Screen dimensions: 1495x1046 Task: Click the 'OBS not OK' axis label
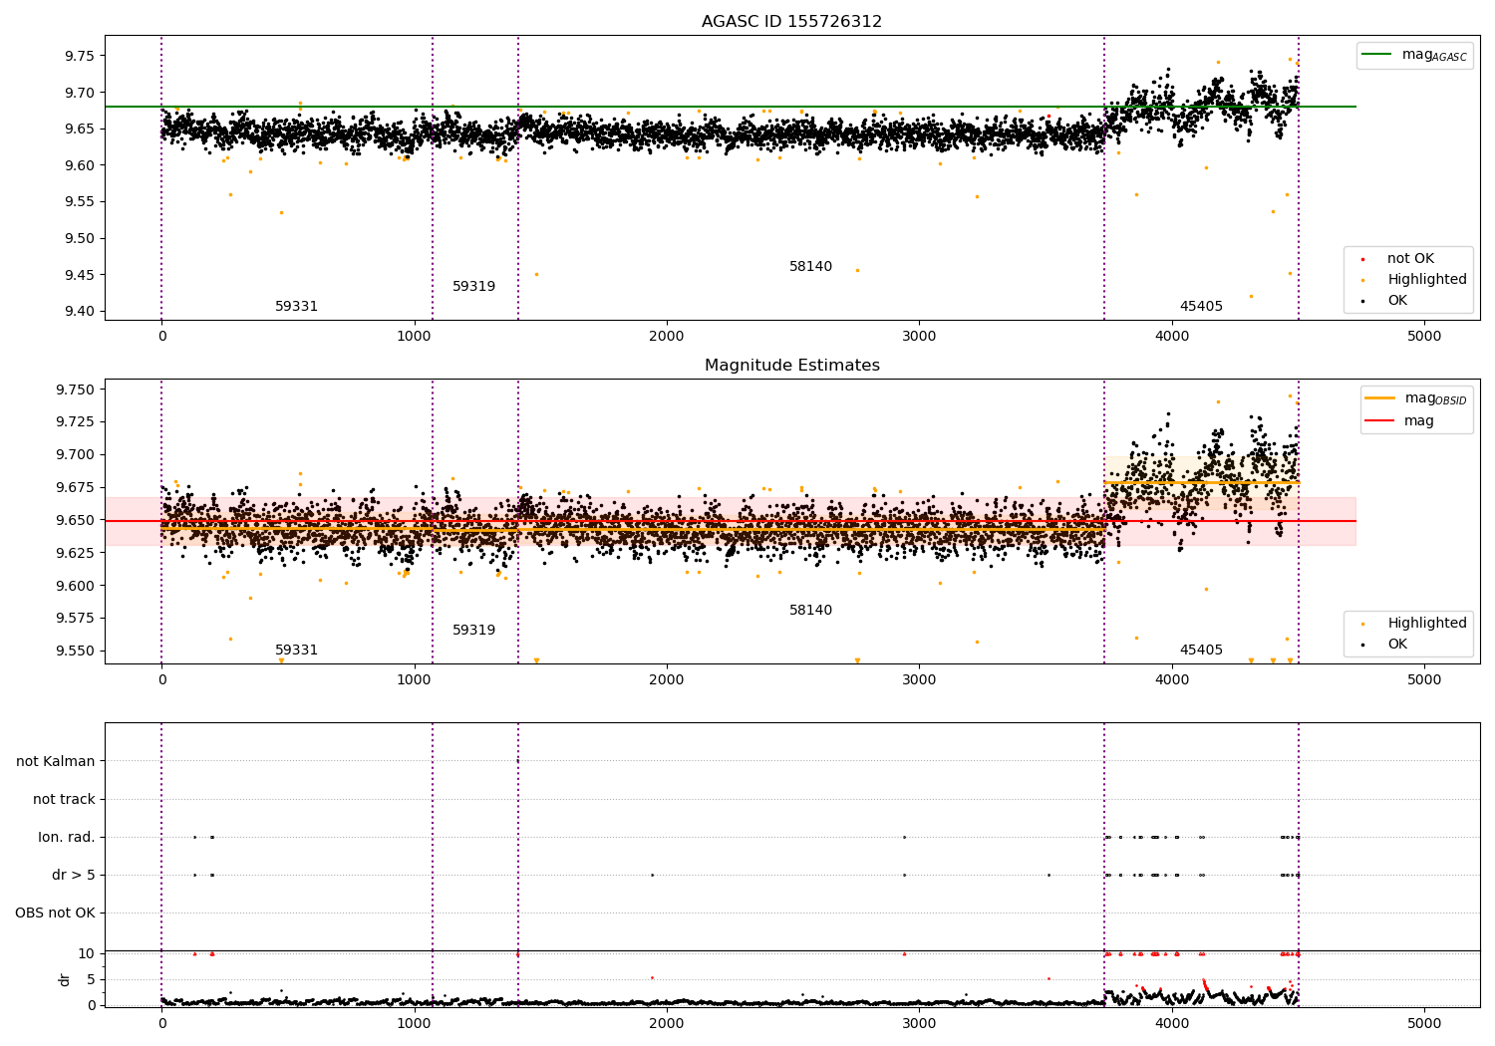(56, 914)
